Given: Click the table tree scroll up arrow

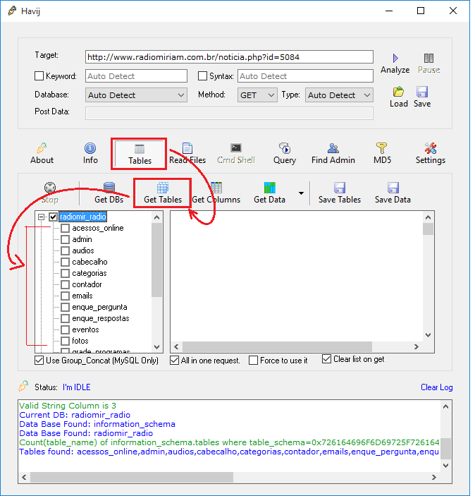Looking at the screenshot, I should pos(156,217).
